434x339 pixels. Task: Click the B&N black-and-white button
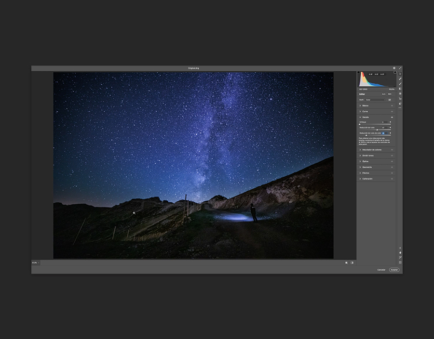(390, 94)
